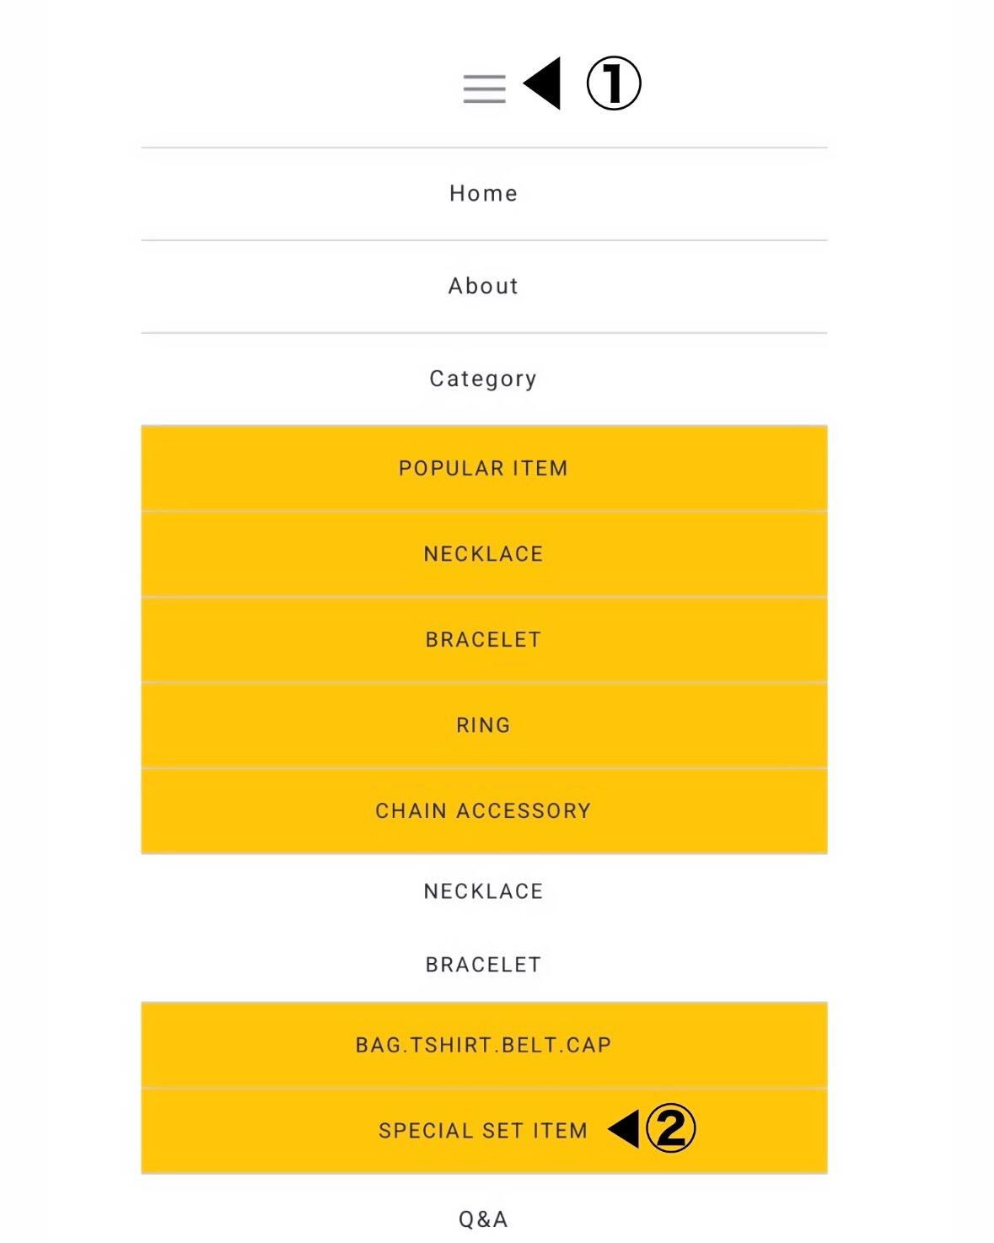This screenshot has height=1243, width=994.
Task: Select the CHAIN ACCESSORY category
Action: point(483,811)
